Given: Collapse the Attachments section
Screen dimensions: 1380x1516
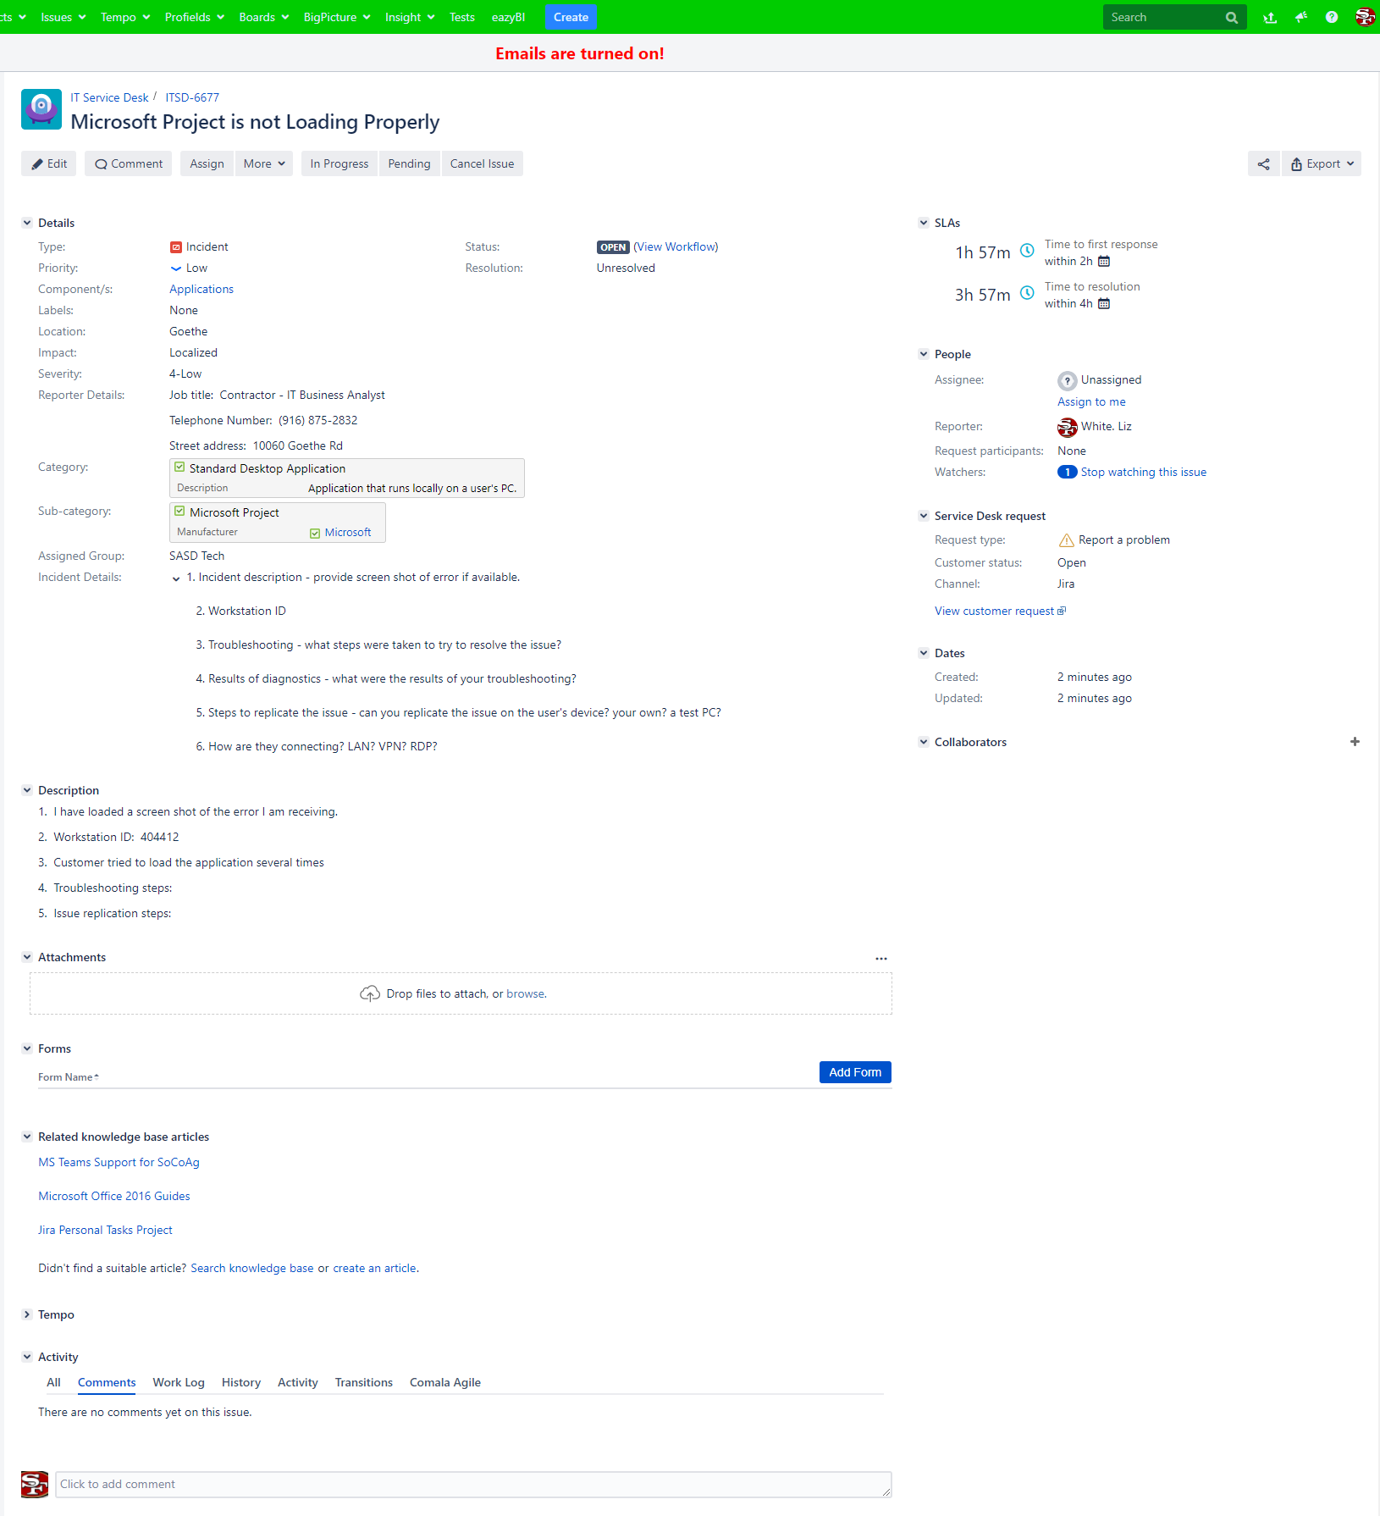Looking at the screenshot, I should tap(27, 957).
